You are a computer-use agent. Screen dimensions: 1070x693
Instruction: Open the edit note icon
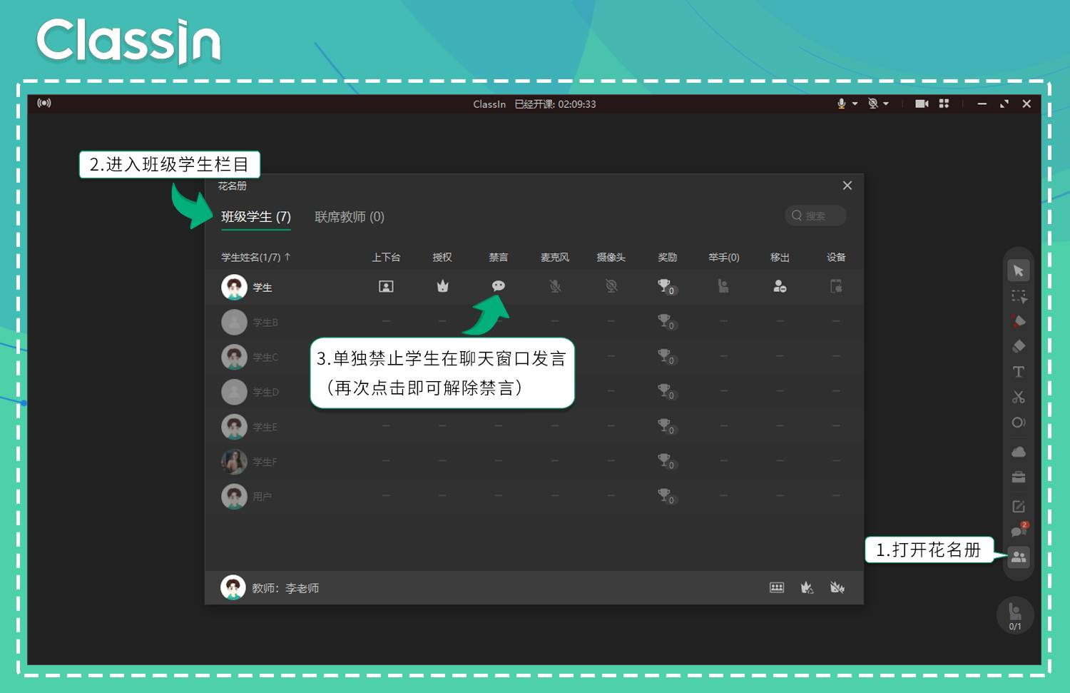point(1019,506)
